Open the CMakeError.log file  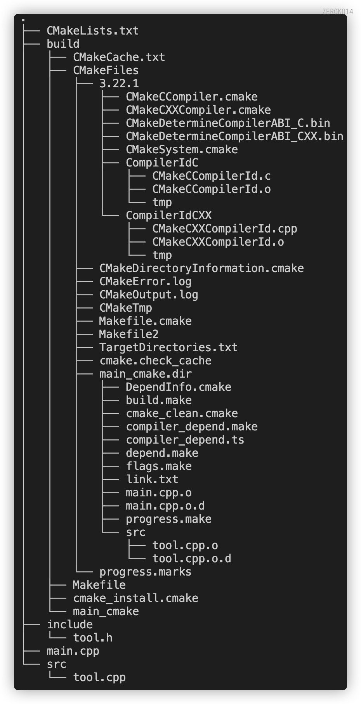click(x=145, y=281)
